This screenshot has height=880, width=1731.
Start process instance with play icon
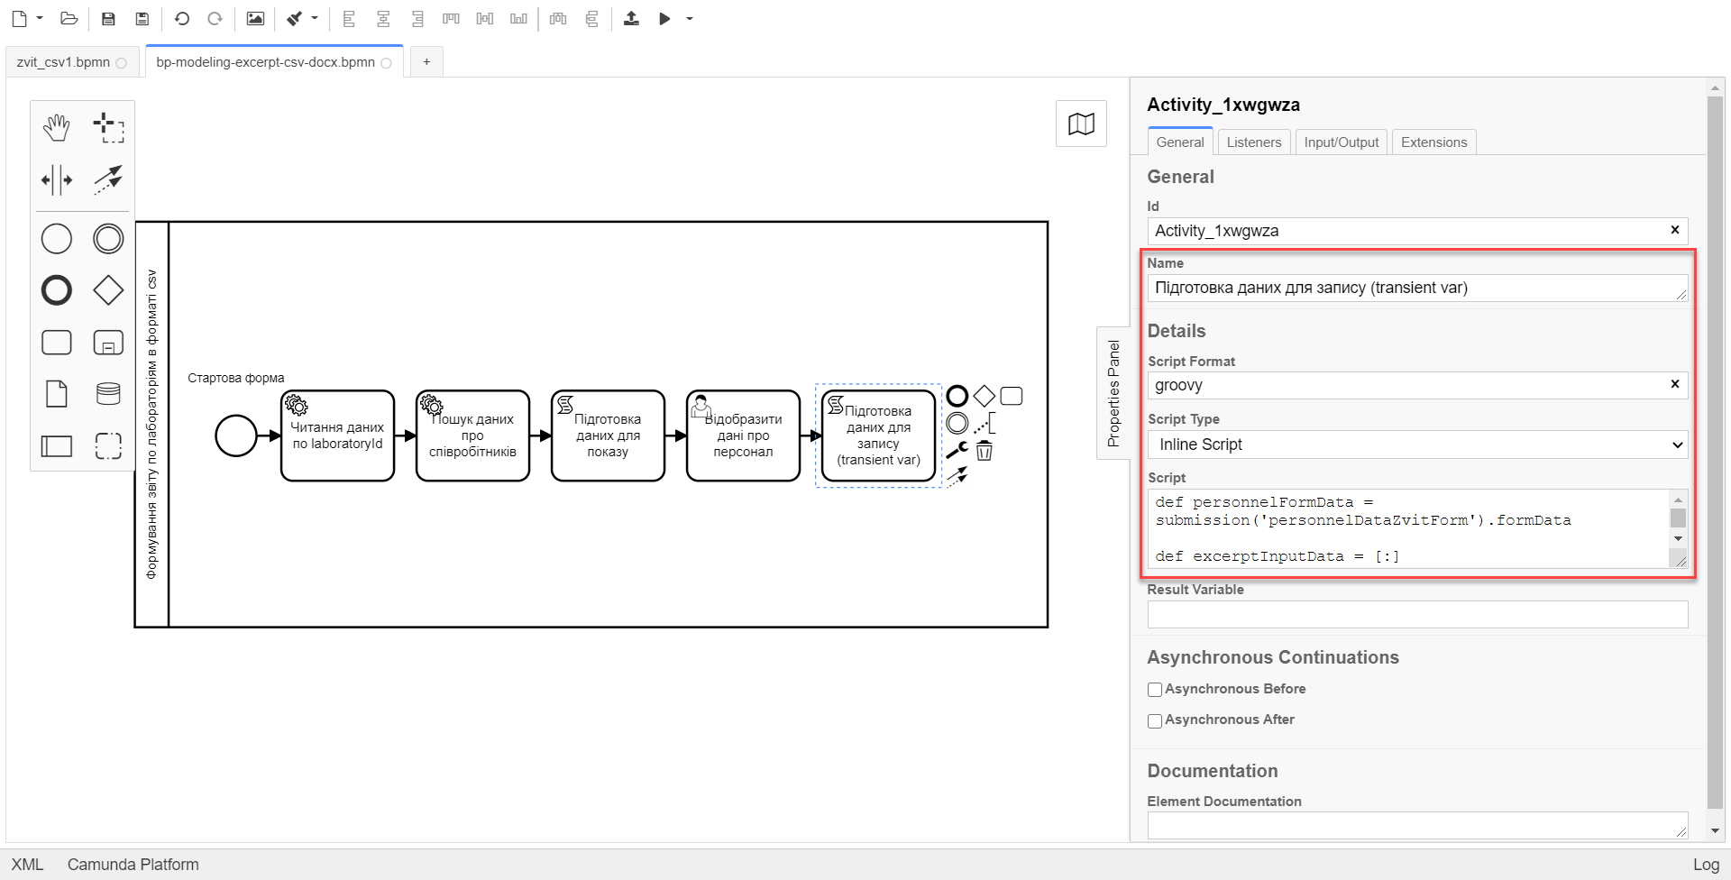664,18
